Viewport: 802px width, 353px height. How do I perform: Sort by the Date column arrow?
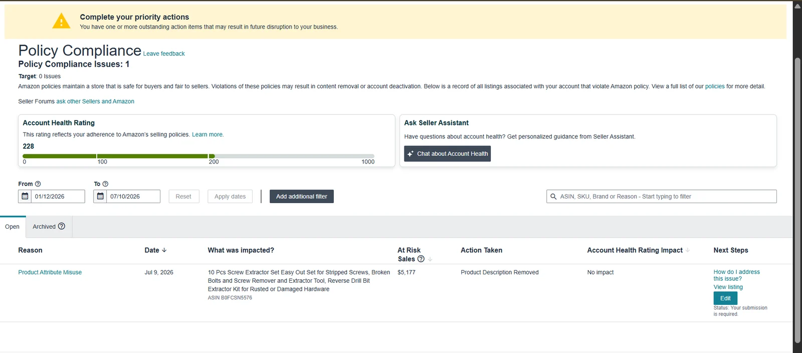tap(164, 250)
